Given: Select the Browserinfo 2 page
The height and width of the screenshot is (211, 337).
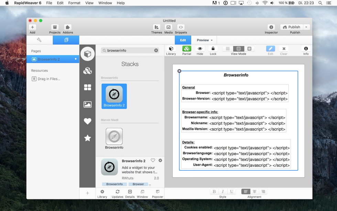Looking at the screenshot, I should [53, 59].
